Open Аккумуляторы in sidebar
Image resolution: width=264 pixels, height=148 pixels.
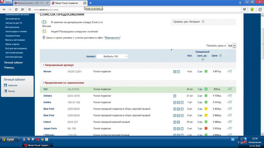(x=13, y=35)
